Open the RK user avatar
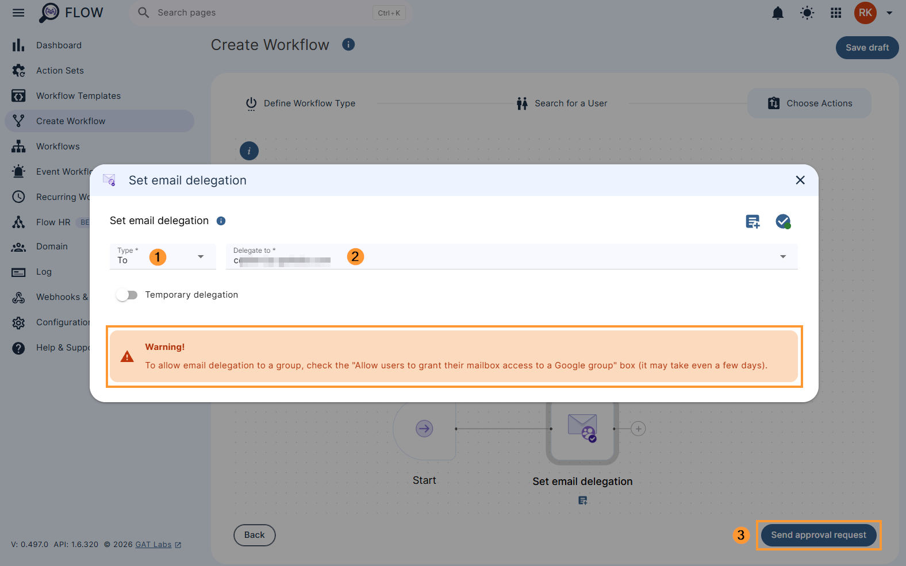This screenshot has width=906, height=566. point(865,13)
